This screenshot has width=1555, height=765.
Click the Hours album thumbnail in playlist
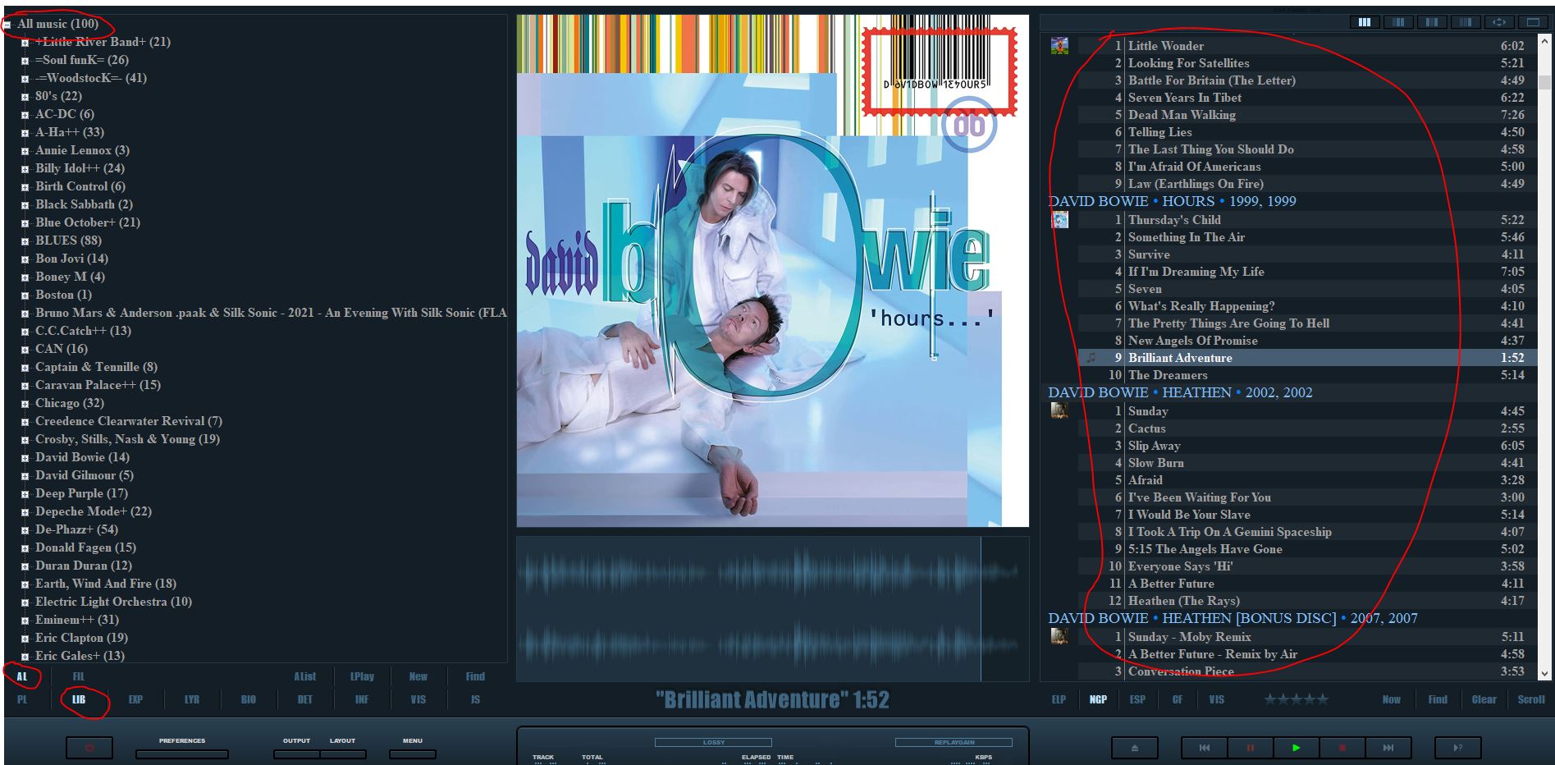pyautogui.click(x=1059, y=220)
